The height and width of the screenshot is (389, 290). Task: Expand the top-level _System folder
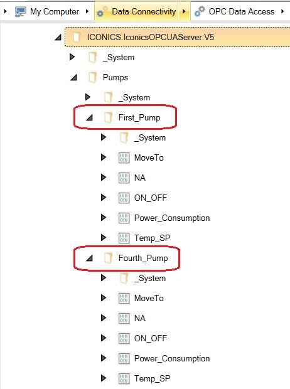tap(72, 57)
